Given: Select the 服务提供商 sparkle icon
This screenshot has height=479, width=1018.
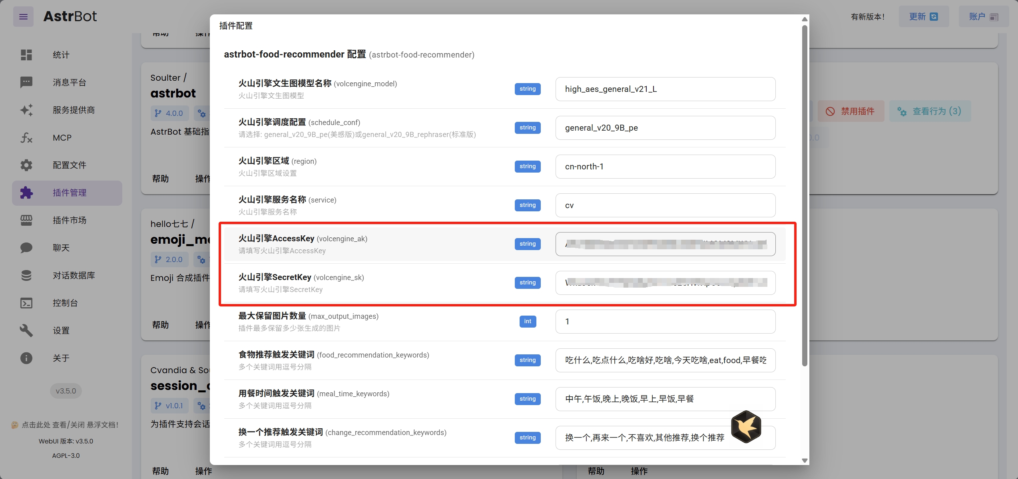Looking at the screenshot, I should point(26,110).
